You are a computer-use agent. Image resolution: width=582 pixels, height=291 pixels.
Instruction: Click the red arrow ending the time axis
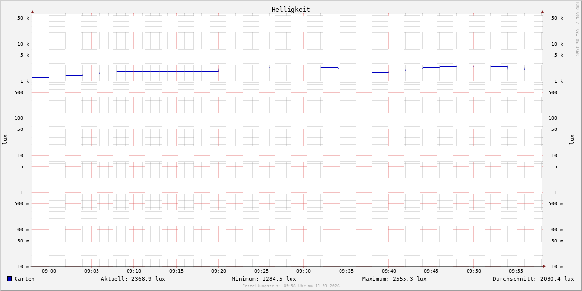pyautogui.click(x=544, y=266)
